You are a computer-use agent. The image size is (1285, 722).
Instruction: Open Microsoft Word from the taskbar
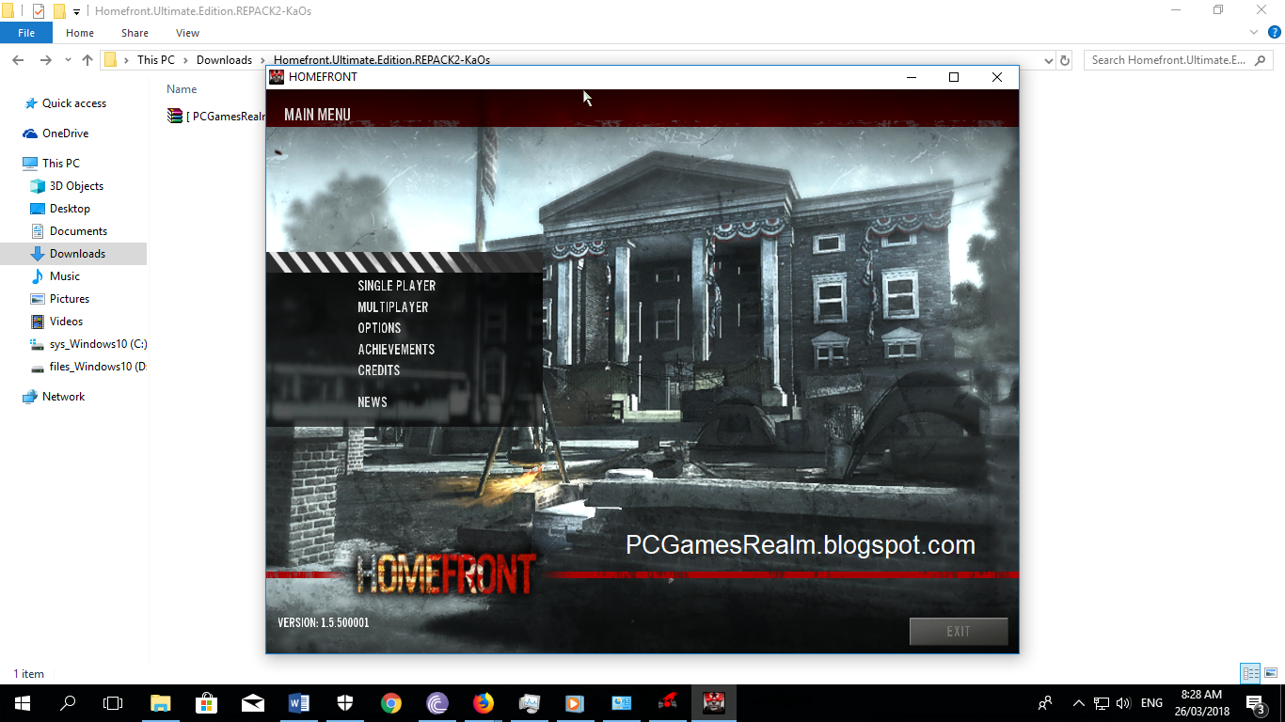pos(299,703)
